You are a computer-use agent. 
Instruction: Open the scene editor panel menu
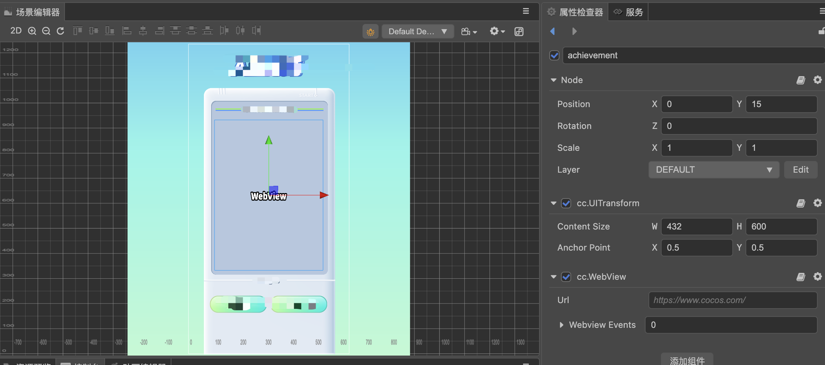[x=526, y=11]
